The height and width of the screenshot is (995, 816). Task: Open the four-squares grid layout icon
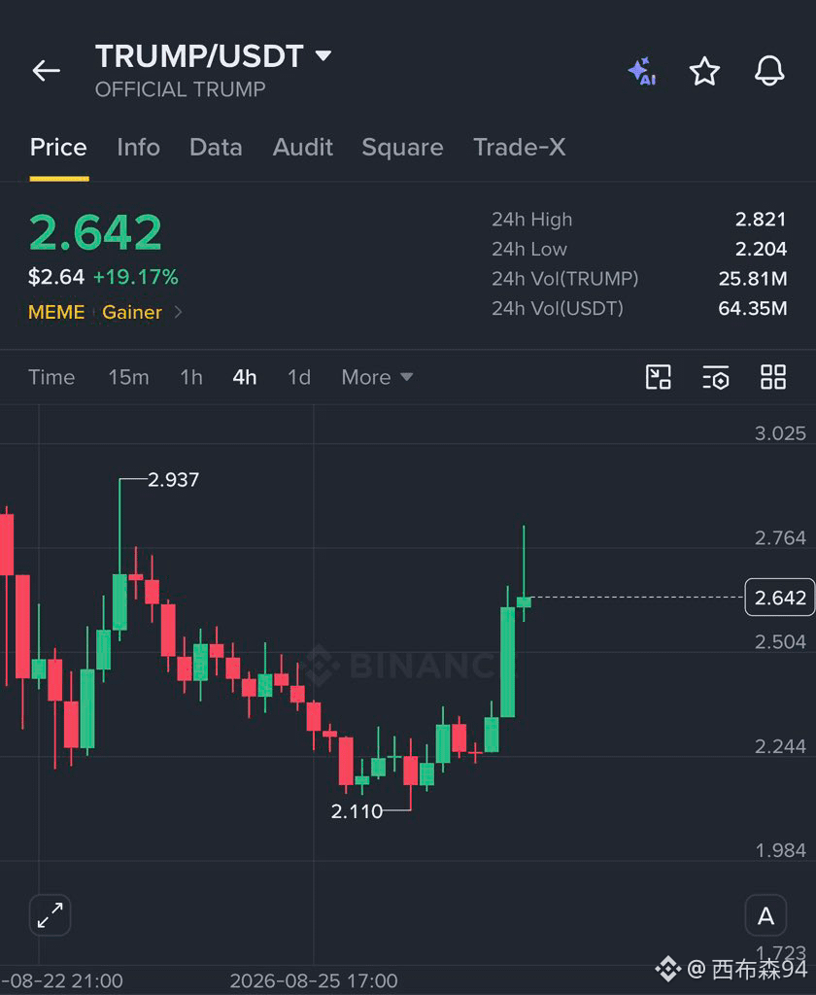(773, 377)
